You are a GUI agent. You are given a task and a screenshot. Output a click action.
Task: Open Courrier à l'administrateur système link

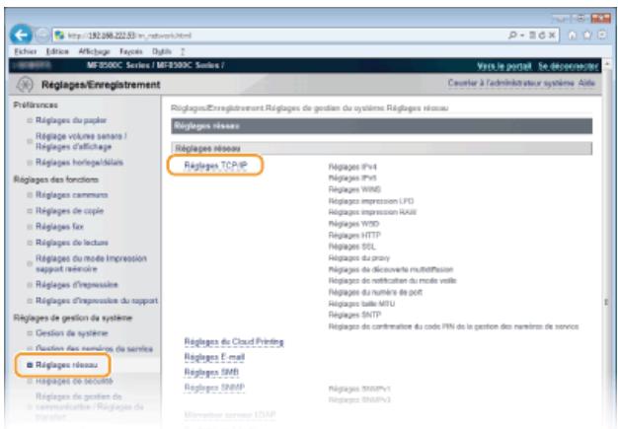click(x=510, y=83)
